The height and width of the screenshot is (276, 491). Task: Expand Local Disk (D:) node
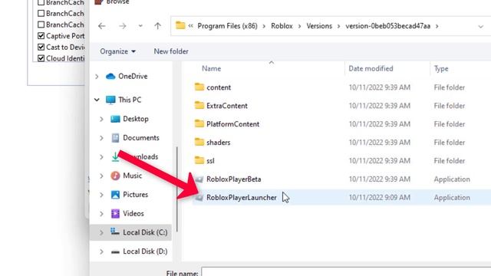coord(101,251)
